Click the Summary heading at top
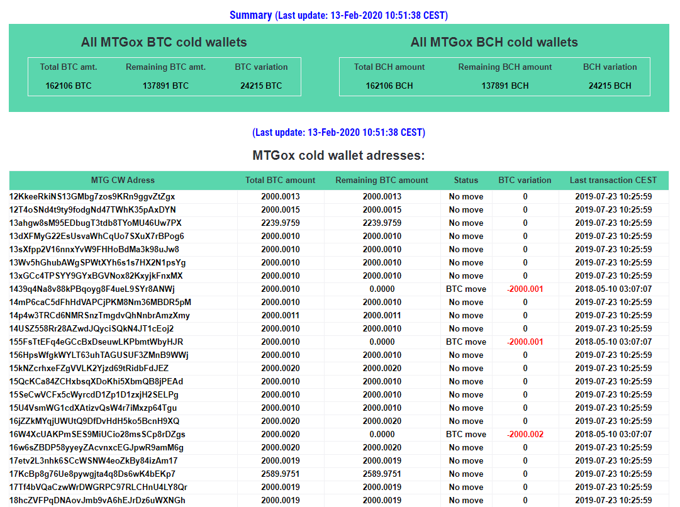Screen dimensions: 680x507 click(338, 15)
